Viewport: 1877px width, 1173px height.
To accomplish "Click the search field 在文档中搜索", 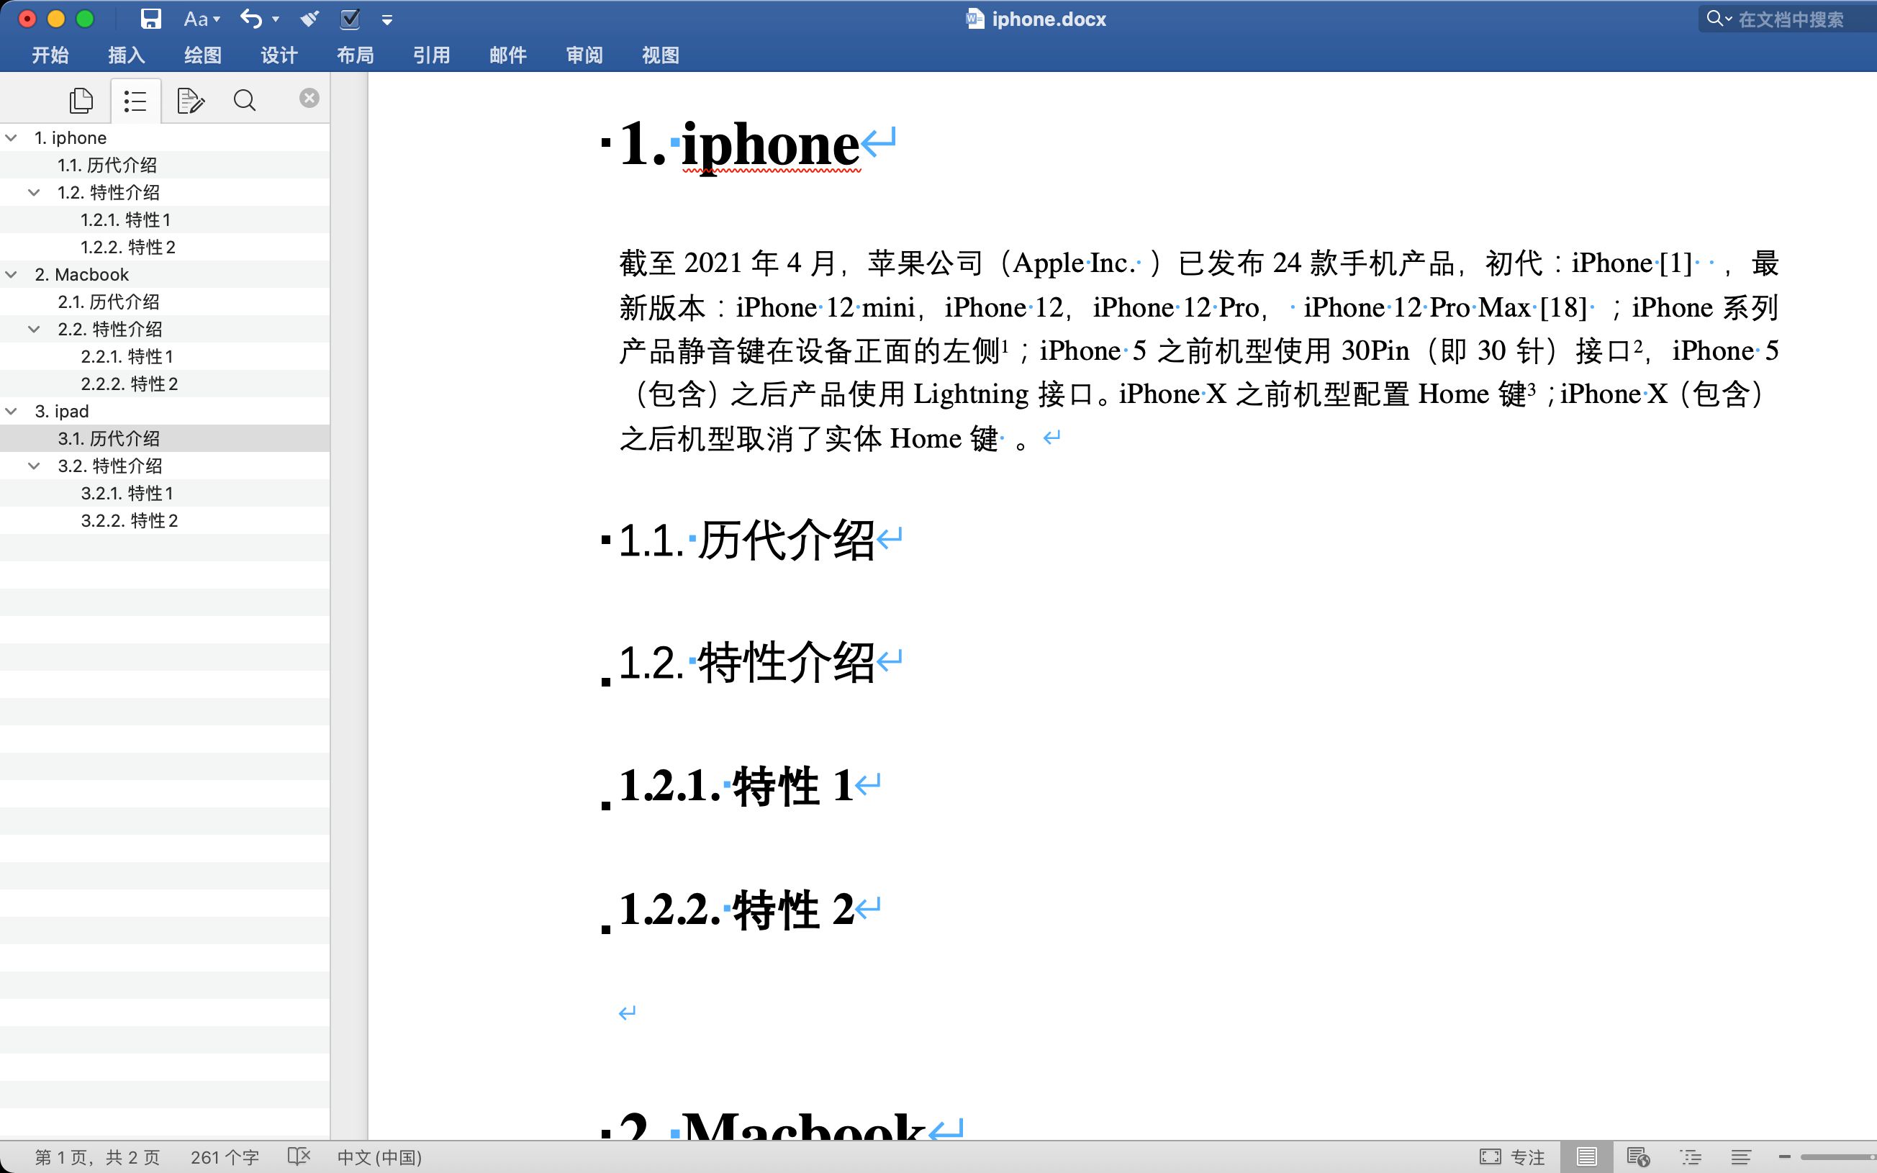I will [x=1790, y=19].
